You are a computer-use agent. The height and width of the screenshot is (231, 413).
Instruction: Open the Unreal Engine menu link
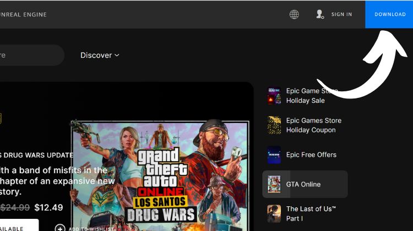tap(23, 14)
